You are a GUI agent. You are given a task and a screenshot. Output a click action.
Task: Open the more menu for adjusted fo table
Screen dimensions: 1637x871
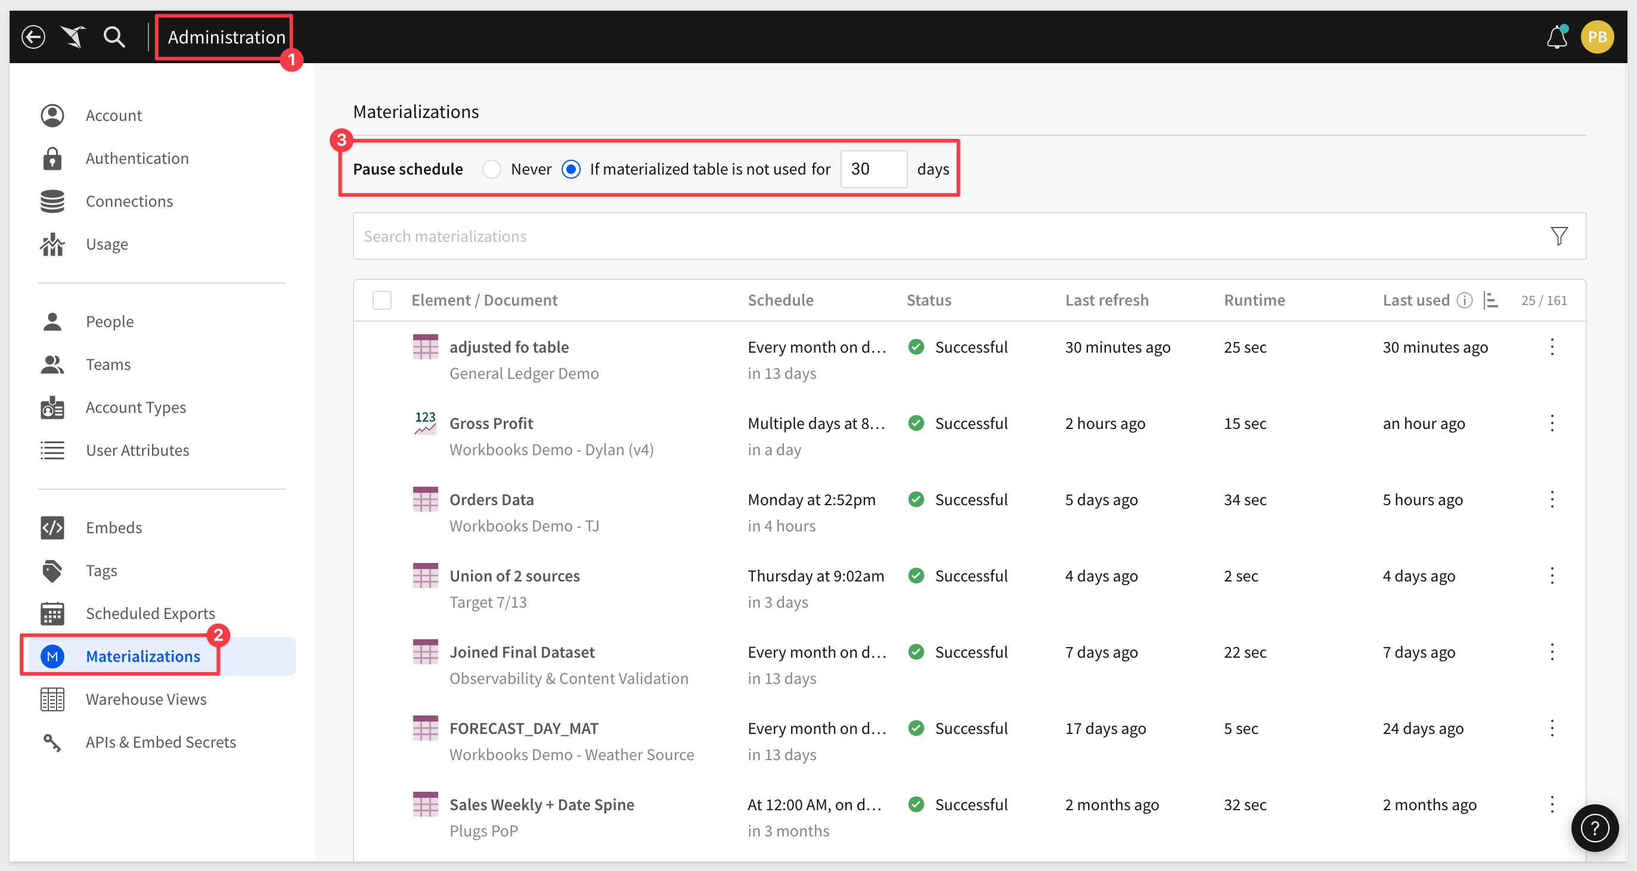1552,347
